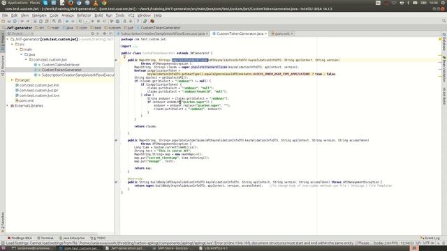
Task: Click the Replace toolbar icon
Action: (x=59, y=21)
